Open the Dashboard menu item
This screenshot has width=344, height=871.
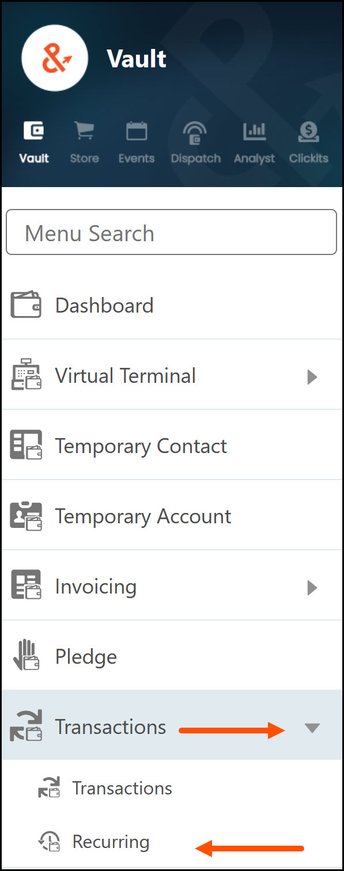[172, 305]
